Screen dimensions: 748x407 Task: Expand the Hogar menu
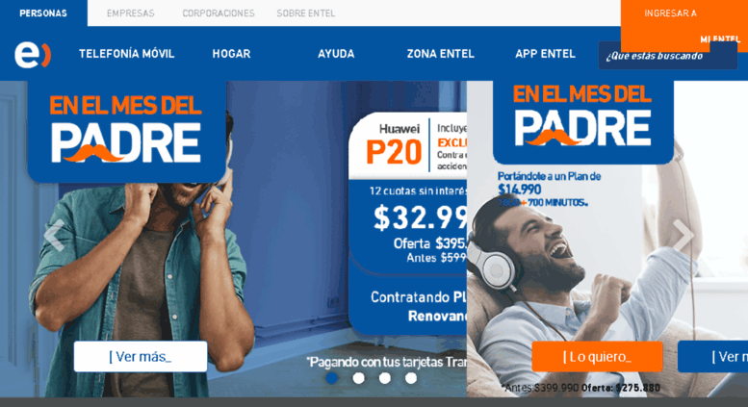231,54
